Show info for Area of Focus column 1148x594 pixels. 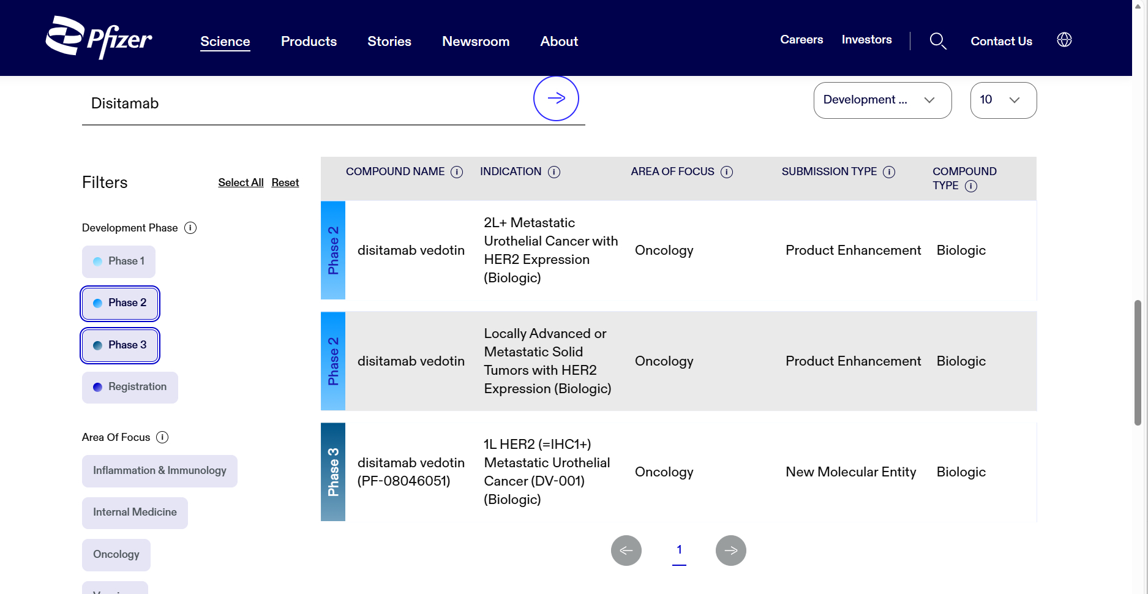(x=727, y=172)
